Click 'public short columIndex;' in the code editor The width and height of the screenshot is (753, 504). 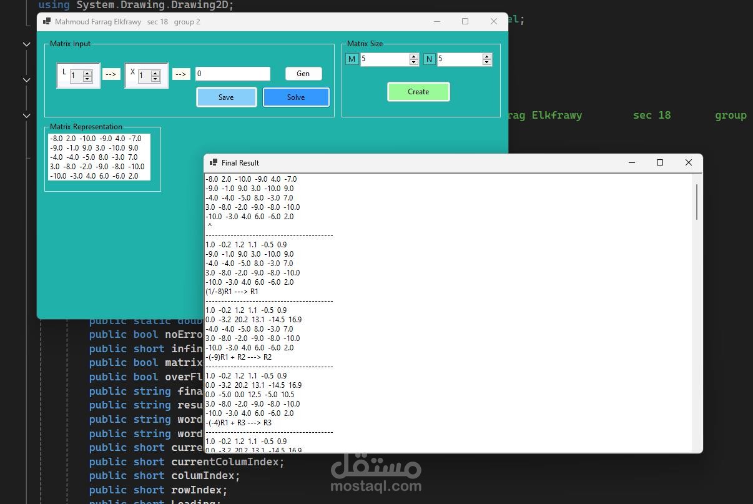165,476
